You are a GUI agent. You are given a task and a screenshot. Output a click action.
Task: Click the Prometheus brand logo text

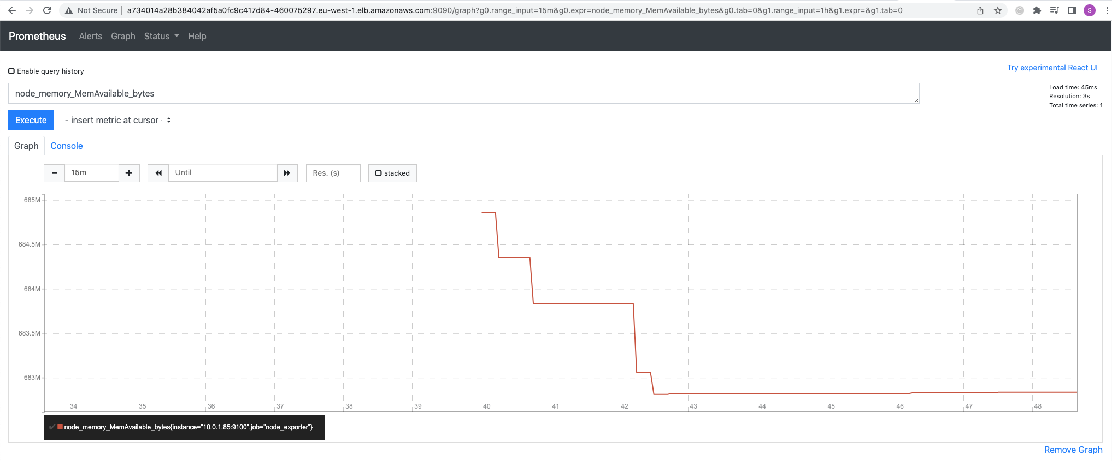click(x=37, y=36)
